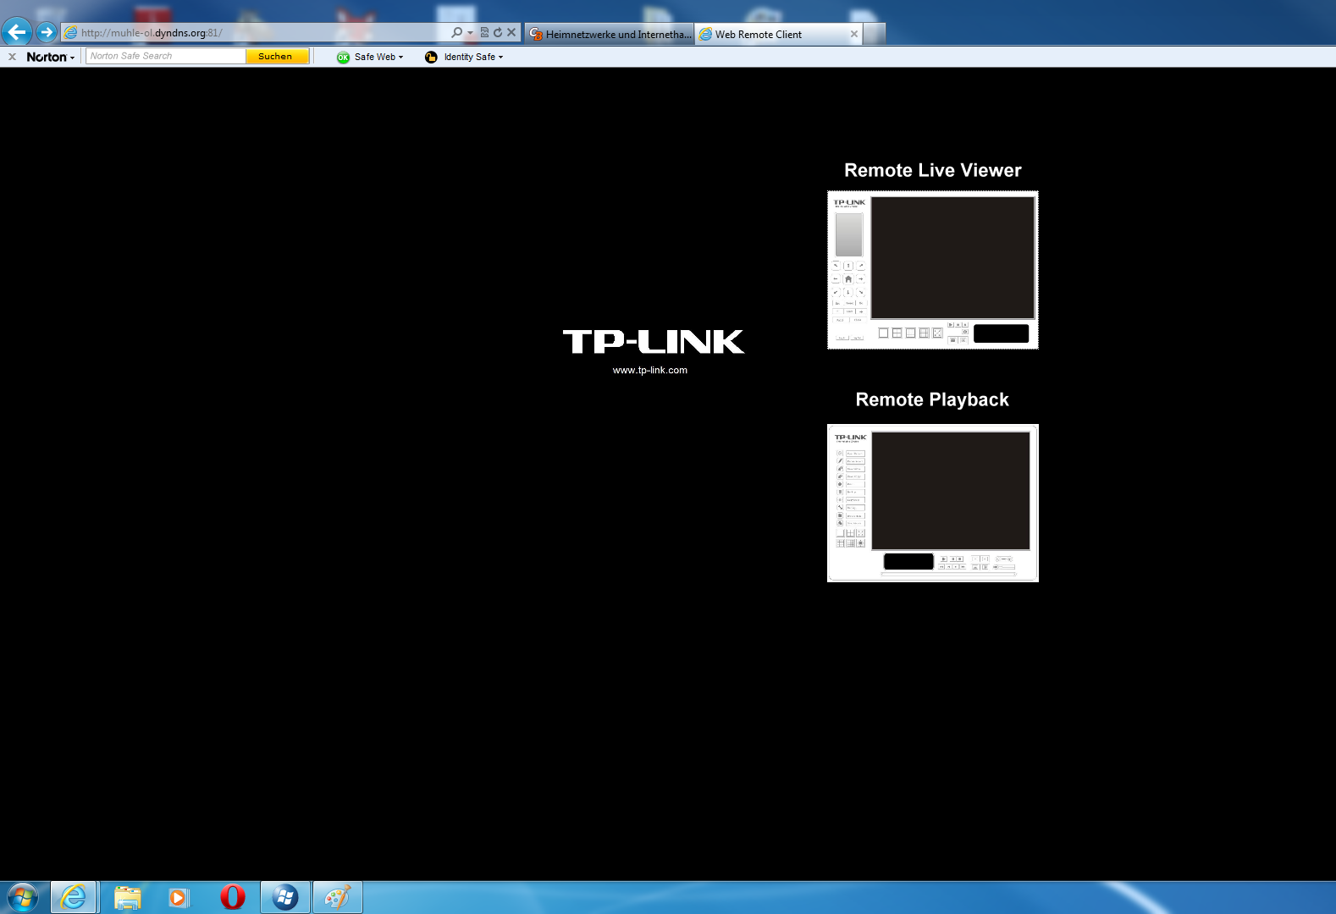1336x914 pixels.
Task: Expand the Safe Web dropdown
Action: (x=400, y=58)
